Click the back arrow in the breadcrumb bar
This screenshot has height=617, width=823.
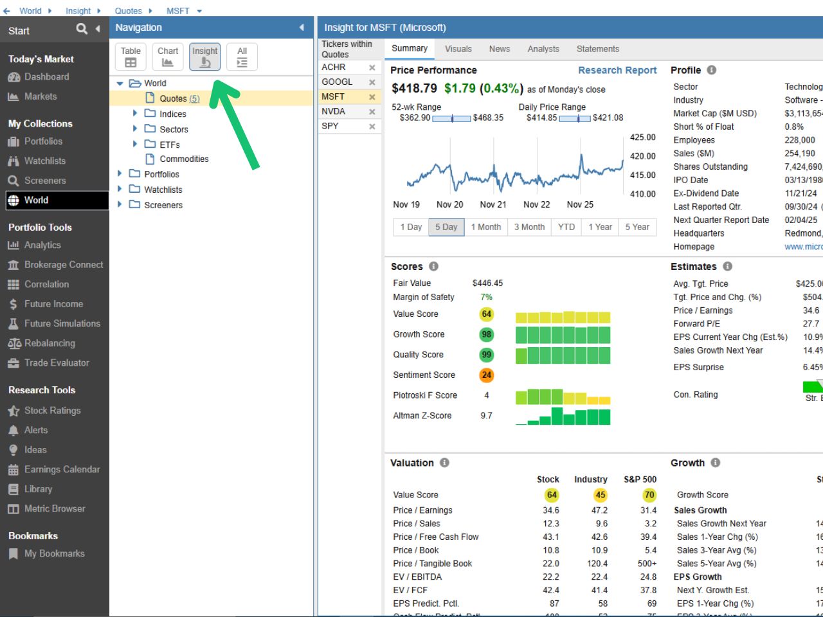[6, 11]
